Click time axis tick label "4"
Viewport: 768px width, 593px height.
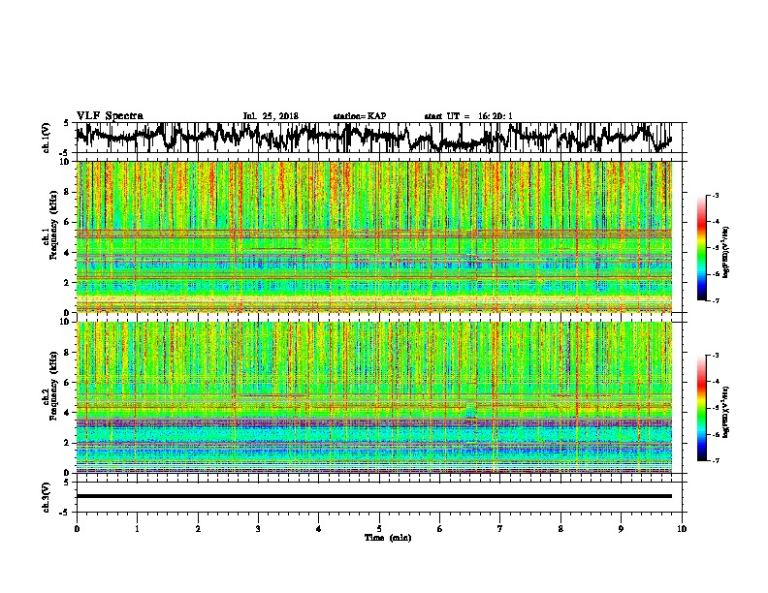(319, 529)
